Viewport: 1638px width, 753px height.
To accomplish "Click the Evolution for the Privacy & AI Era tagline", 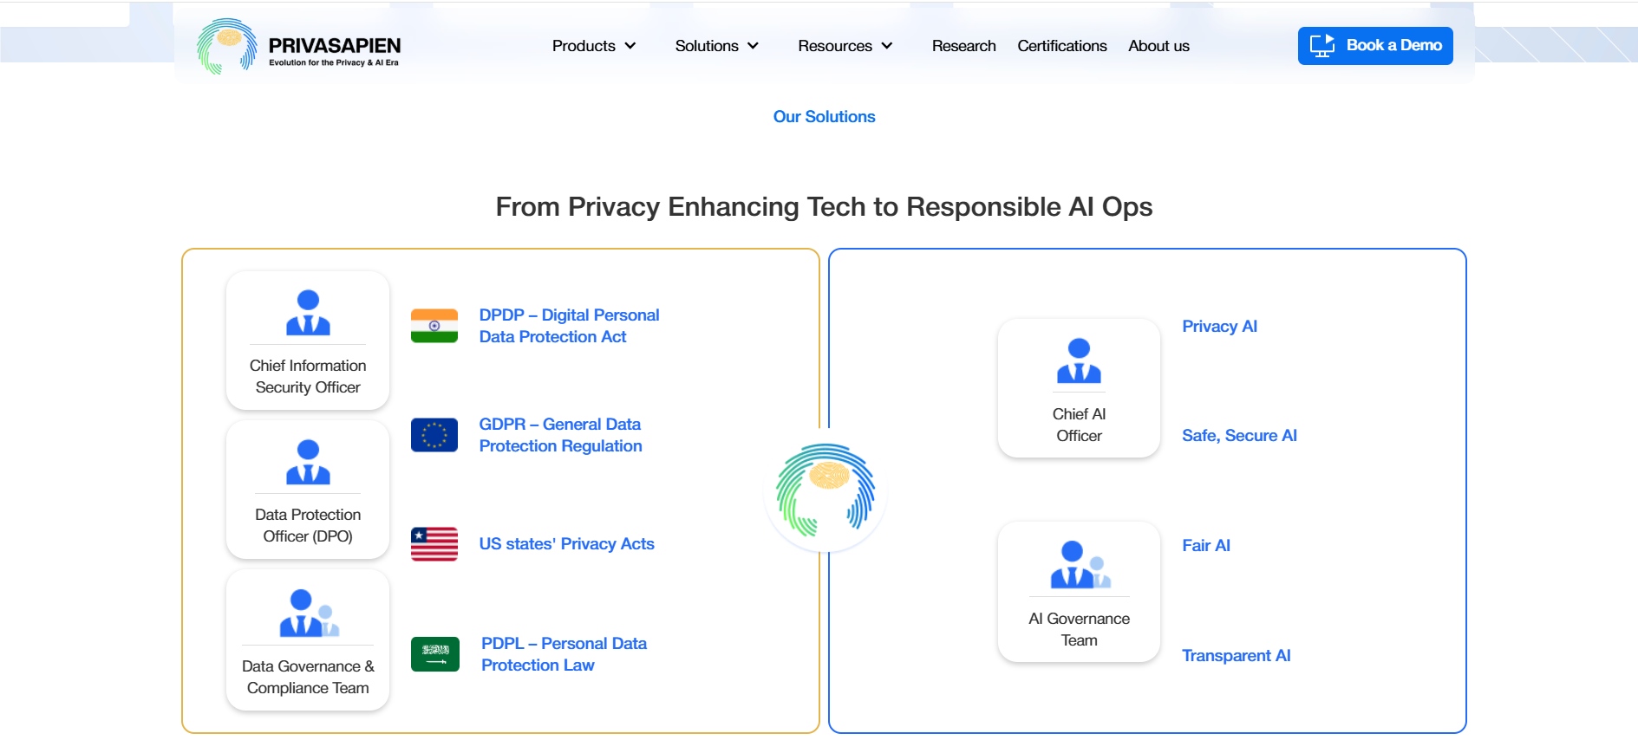I will (x=334, y=63).
